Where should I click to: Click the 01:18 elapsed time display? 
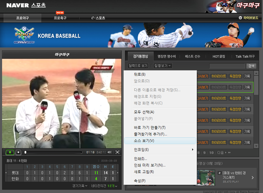pos(90,152)
